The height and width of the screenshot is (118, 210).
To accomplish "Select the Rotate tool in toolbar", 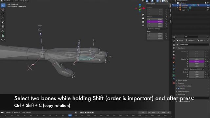I will point(3,18).
